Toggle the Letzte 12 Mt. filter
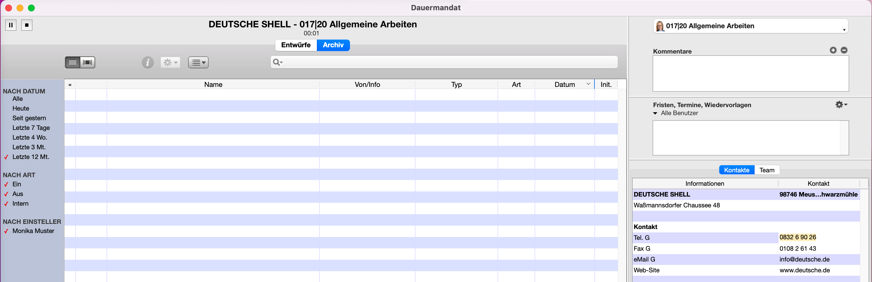Viewport: 872px width, 282px height. 30,157
